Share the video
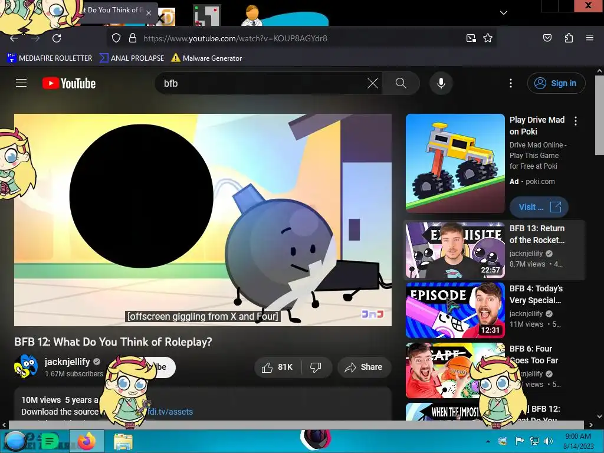The height and width of the screenshot is (453, 604). [364, 367]
